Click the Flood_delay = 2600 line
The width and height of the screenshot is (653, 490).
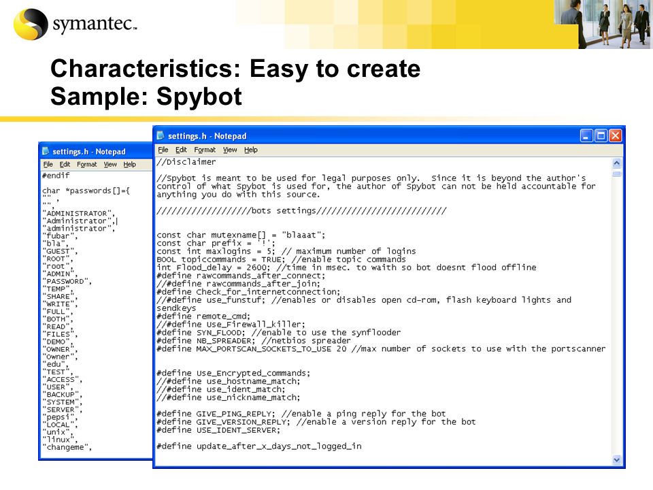(346, 267)
